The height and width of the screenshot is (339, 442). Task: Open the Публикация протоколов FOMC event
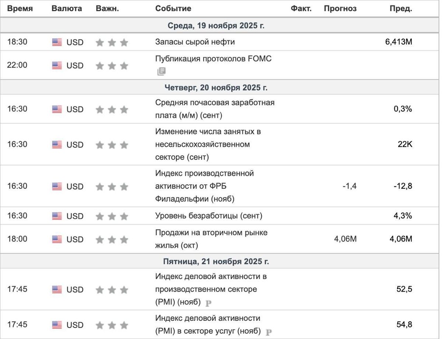pos(213,59)
